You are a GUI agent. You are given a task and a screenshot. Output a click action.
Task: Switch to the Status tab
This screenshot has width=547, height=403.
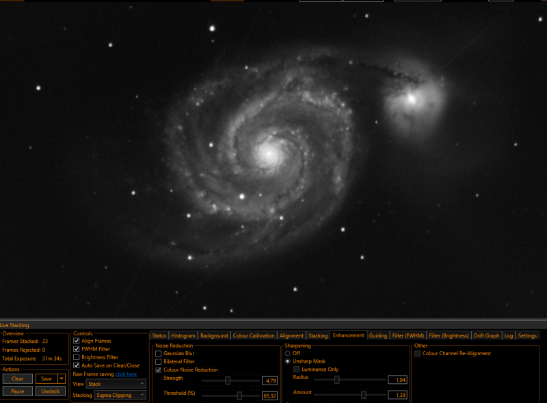(x=159, y=335)
